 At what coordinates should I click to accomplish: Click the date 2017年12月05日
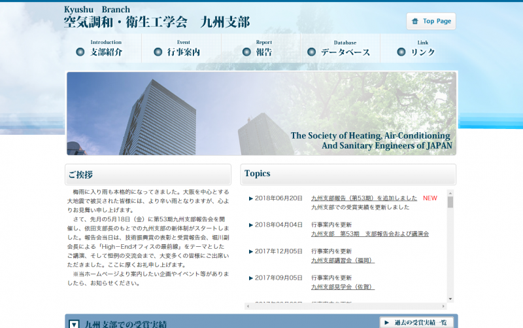[278, 251]
